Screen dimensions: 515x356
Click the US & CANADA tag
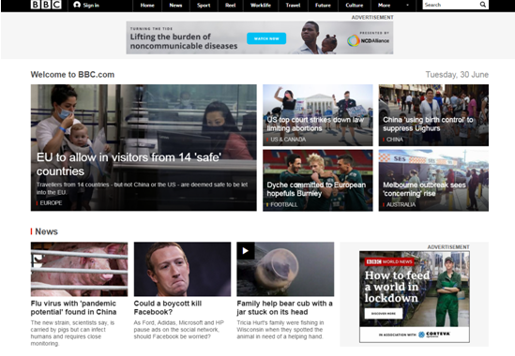pyautogui.click(x=288, y=140)
